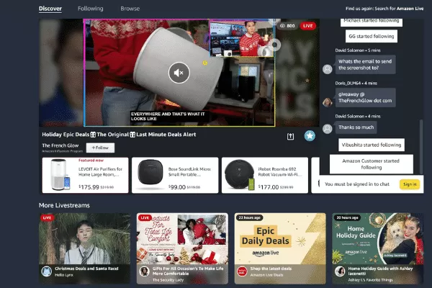Click the livestream title Holiday Epic Deals

(x=119, y=135)
